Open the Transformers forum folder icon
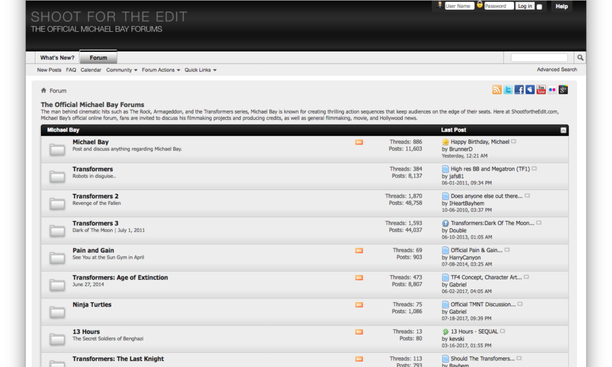Screen dimensions: 612x367 tap(57, 176)
